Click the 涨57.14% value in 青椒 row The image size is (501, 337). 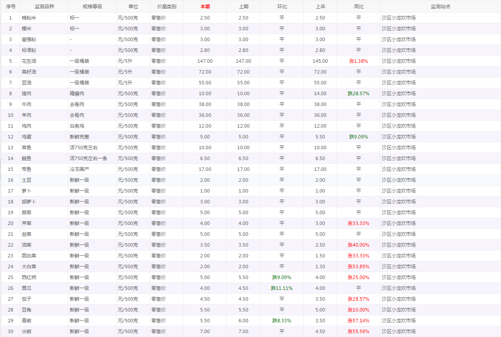358,321
